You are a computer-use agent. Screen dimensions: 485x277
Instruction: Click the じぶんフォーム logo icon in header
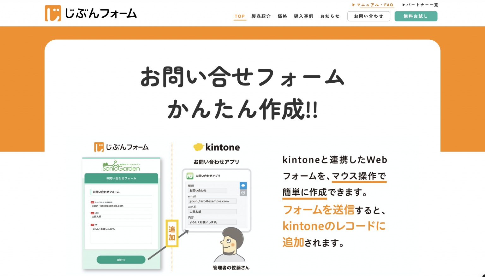[52, 13]
